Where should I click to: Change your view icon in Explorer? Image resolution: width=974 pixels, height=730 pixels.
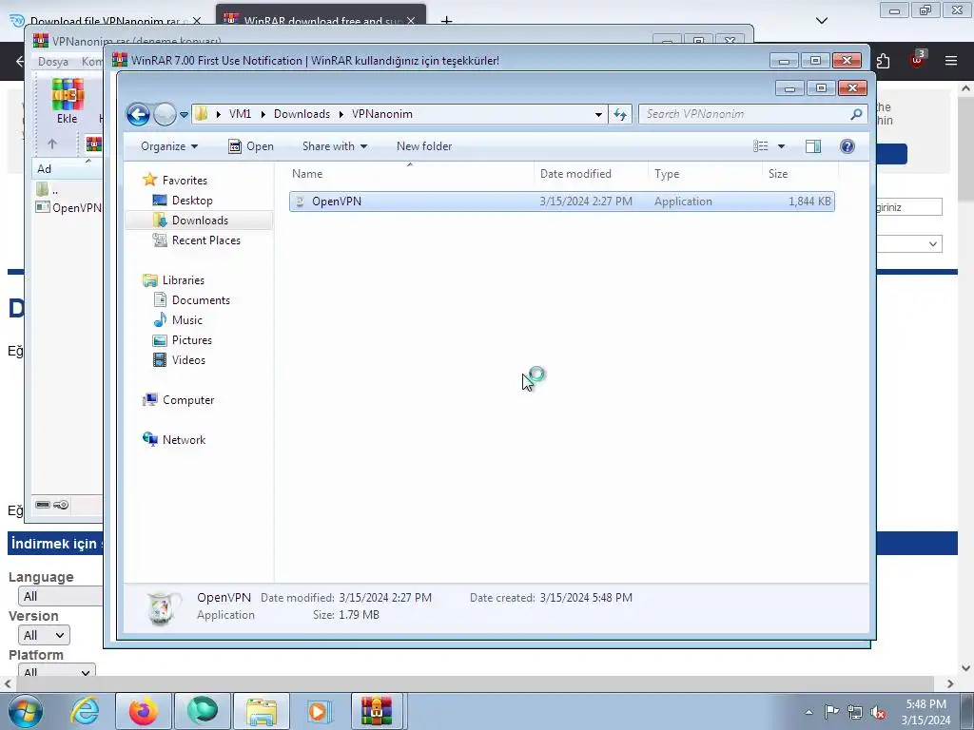pyautogui.click(x=761, y=146)
